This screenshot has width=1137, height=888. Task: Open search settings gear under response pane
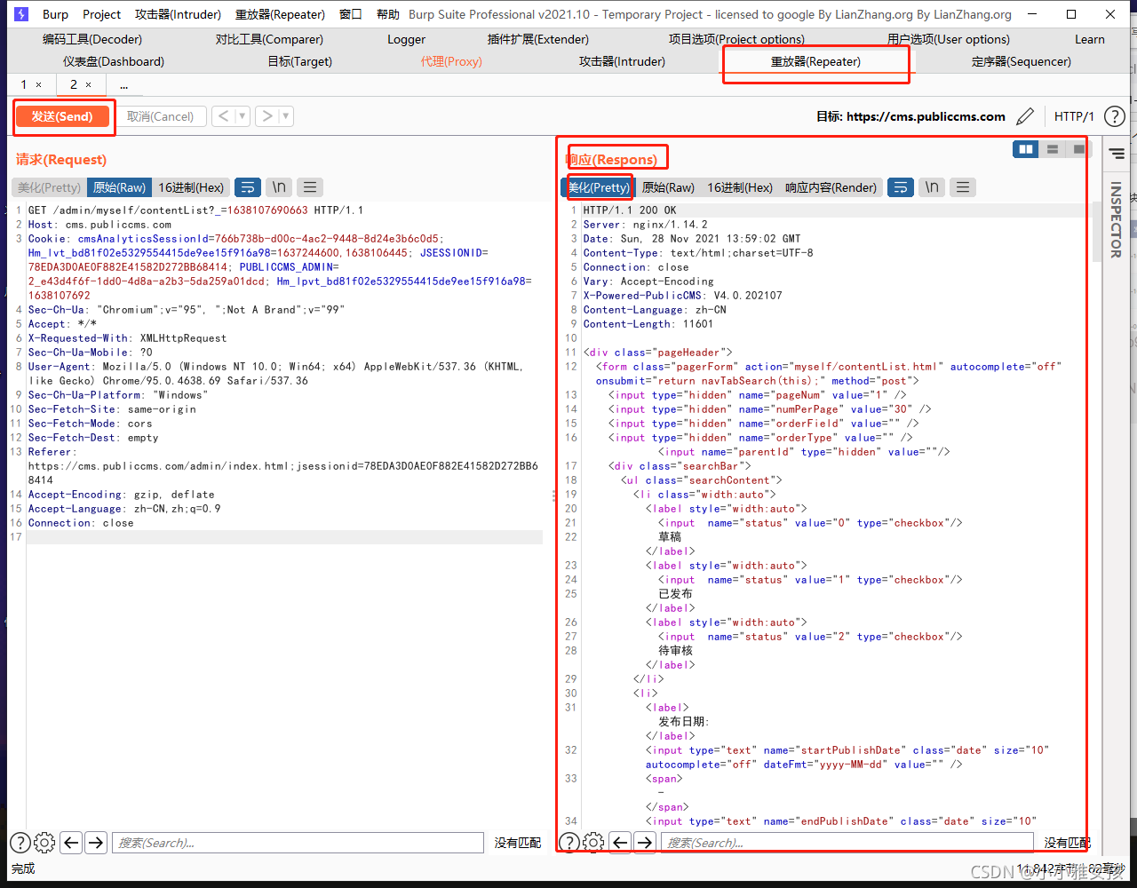pos(593,843)
